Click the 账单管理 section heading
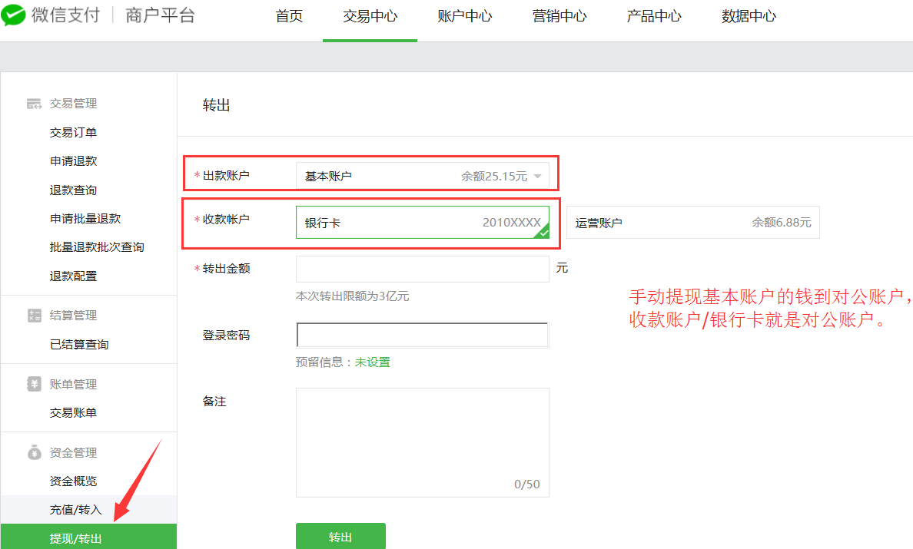Screen dimensions: 913x549 tap(73, 385)
